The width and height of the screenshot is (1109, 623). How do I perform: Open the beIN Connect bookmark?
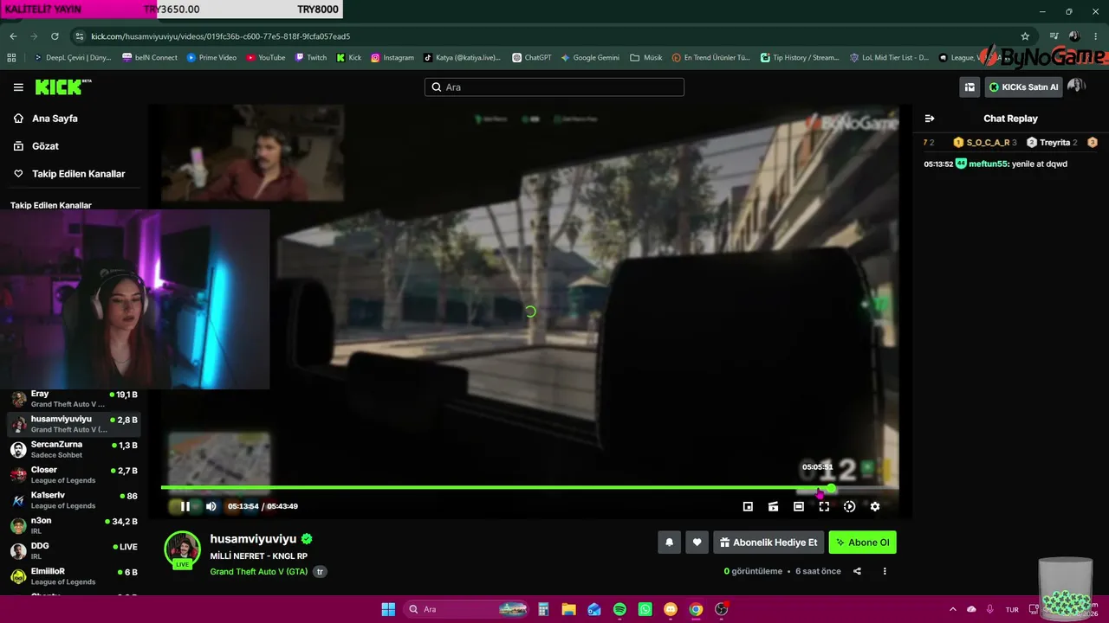[150, 58]
